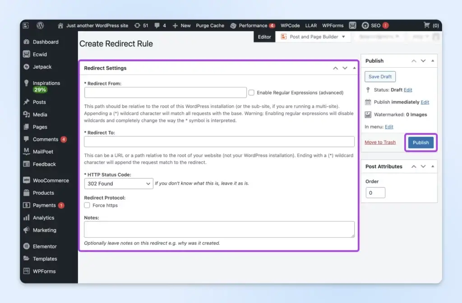Open the HTTP Status Code dropdown
This screenshot has width=462, height=303.
click(x=119, y=184)
